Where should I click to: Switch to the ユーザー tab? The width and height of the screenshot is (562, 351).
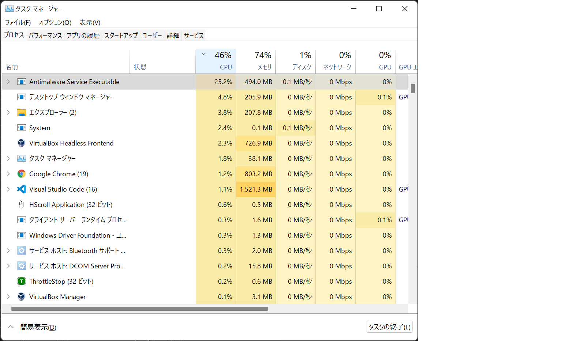click(x=152, y=35)
